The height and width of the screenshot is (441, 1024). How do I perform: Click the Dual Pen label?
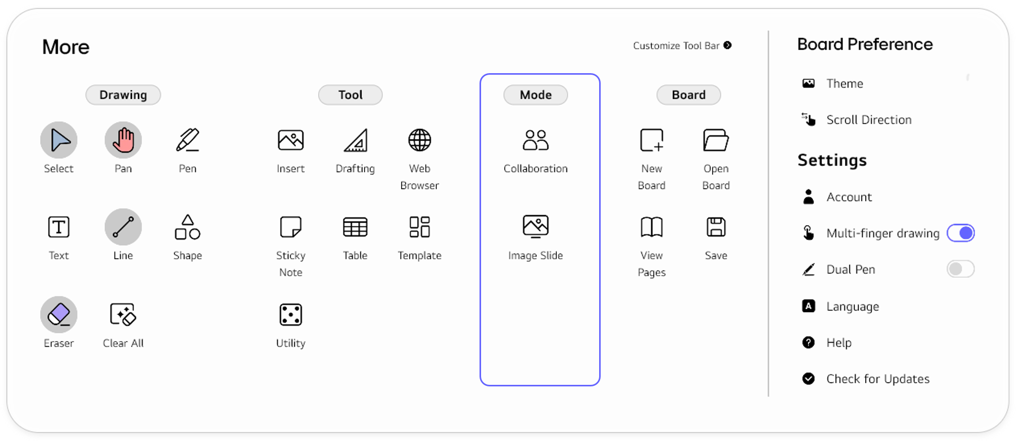point(851,269)
